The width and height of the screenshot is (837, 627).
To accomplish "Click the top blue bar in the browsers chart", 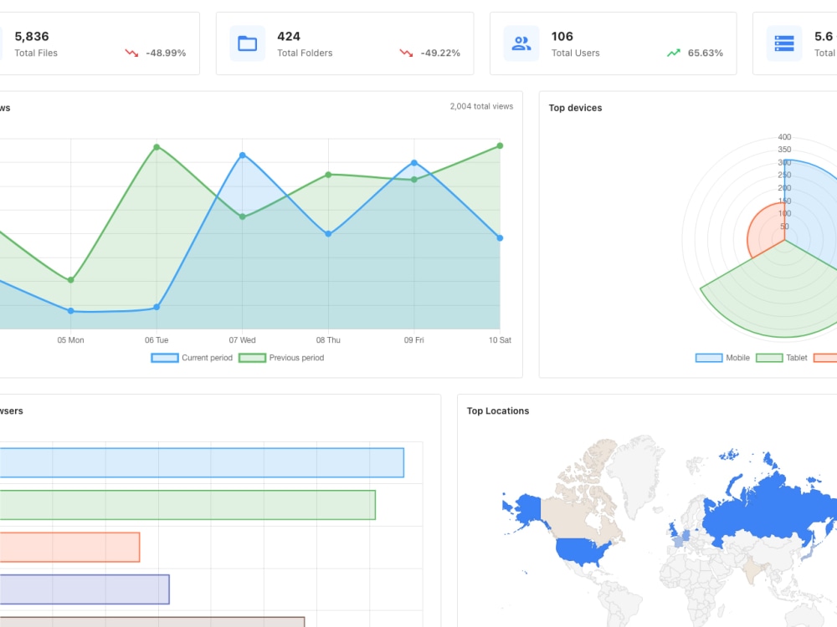I will pyautogui.click(x=201, y=461).
